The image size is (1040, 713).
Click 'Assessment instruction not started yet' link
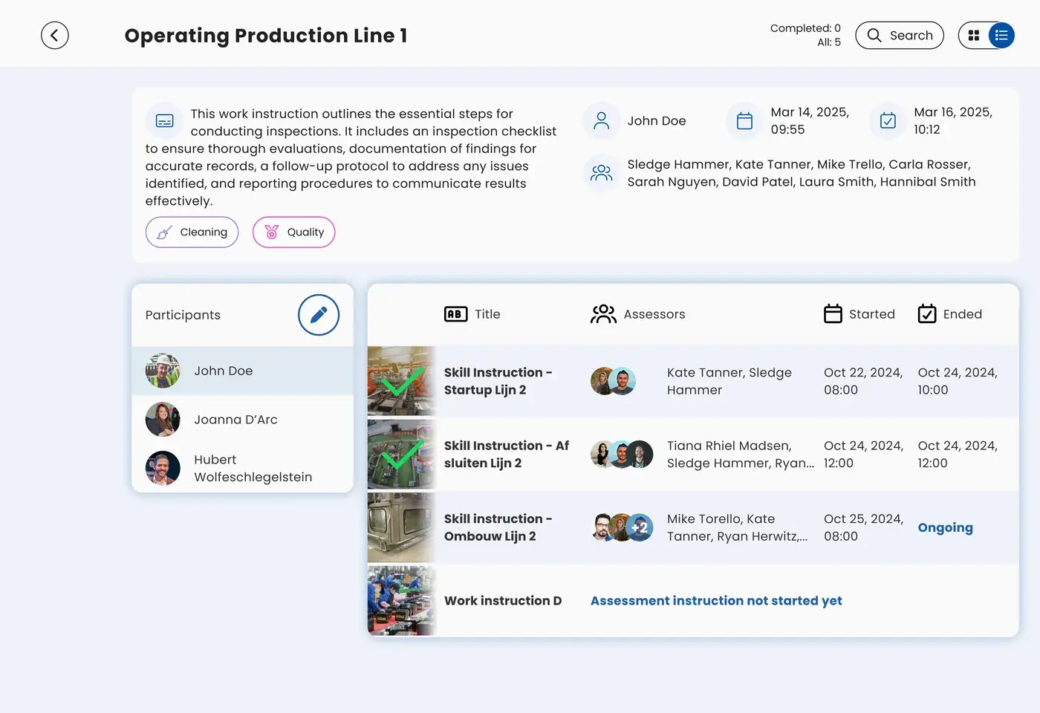[x=716, y=601]
